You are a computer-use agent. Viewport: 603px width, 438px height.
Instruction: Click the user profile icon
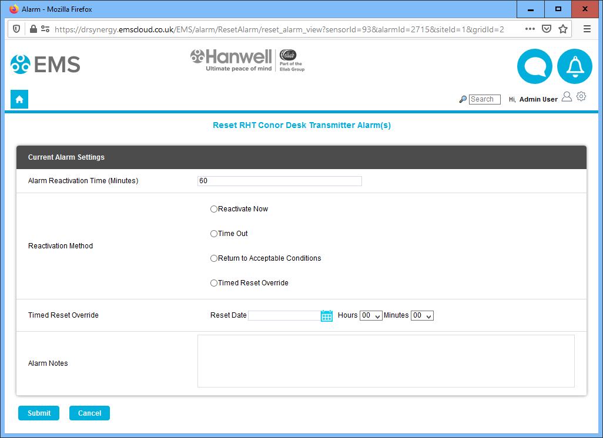click(x=567, y=97)
